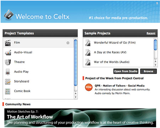The width and height of the screenshot is (160, 128).
Task: Click the Open from Studio button
Action: coord(126,71)
